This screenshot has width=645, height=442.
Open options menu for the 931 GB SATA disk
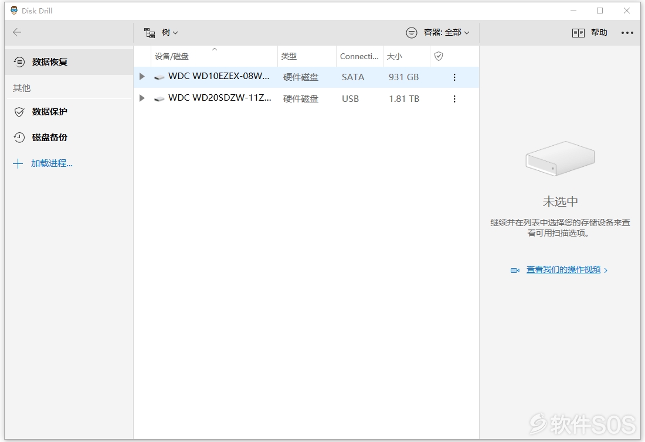point(454,77)
